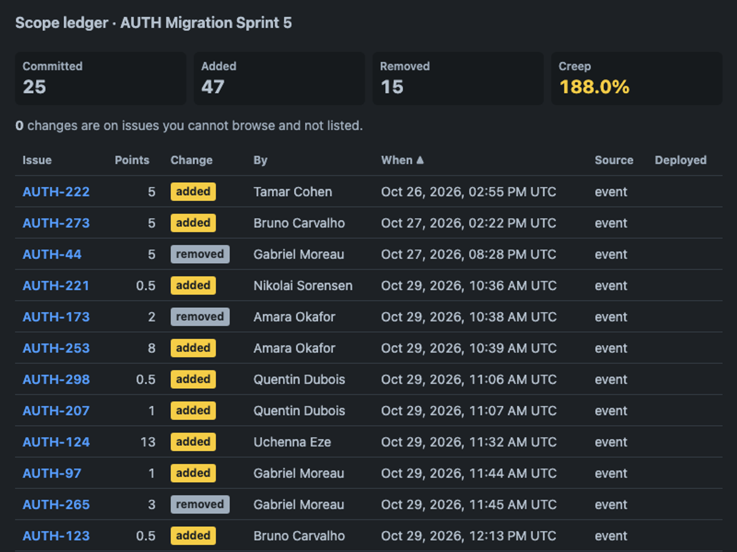This screenshot has height=552, width=737.
Task: Click the removed badge in AUTH-173 row
Action: tap(200, 317)
